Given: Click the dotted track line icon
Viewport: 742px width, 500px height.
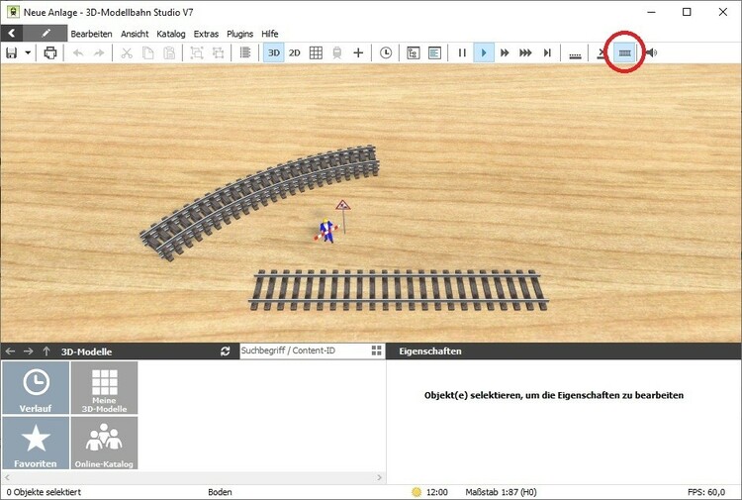Looking at the screenshot, I should pyautogui.click(x=575, y=55).
